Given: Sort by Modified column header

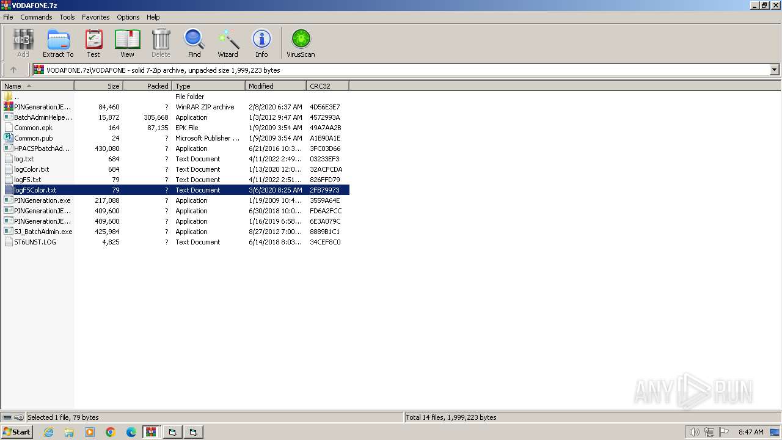Looking at the screenshot, I should tap(276, 86).
